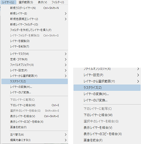The width and height of the screenshot is (141, 144).
Task: Click ラスタライズ(Z) in the enlarged menu view
Action: click(x=107, y=88)
